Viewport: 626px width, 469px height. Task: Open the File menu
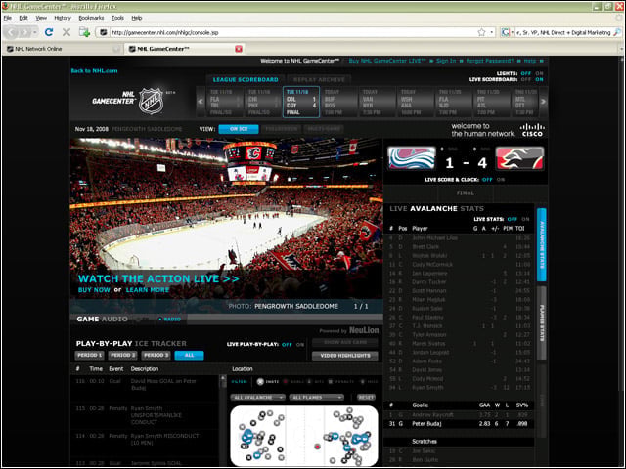(x=8, y=18)
